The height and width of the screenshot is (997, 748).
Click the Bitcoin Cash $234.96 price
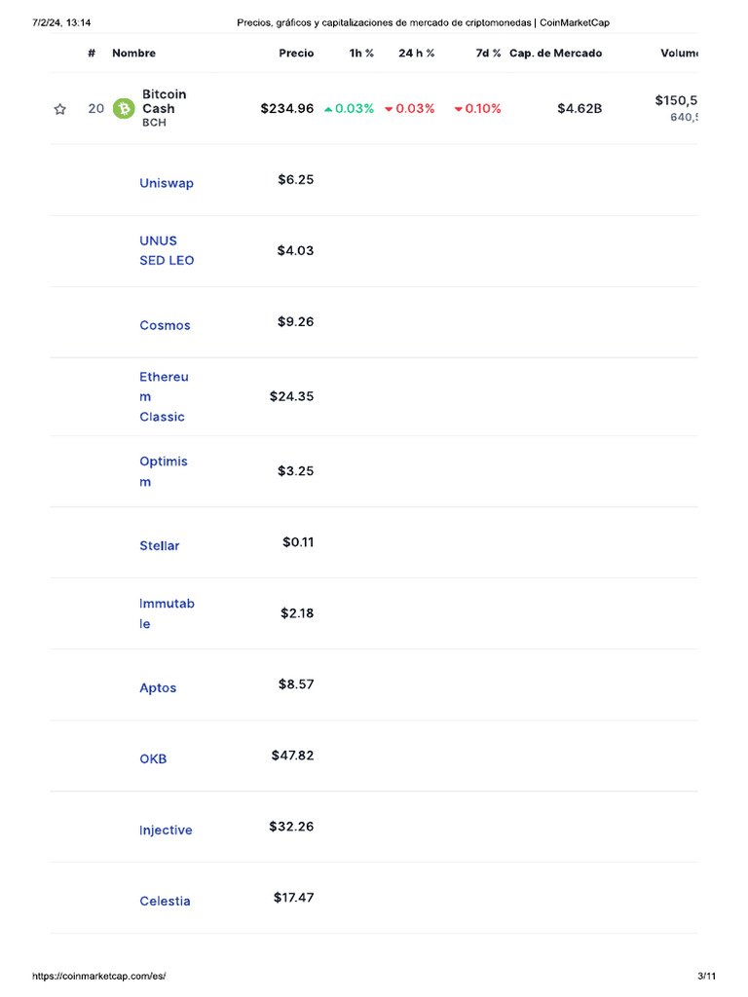coord(287,109)
